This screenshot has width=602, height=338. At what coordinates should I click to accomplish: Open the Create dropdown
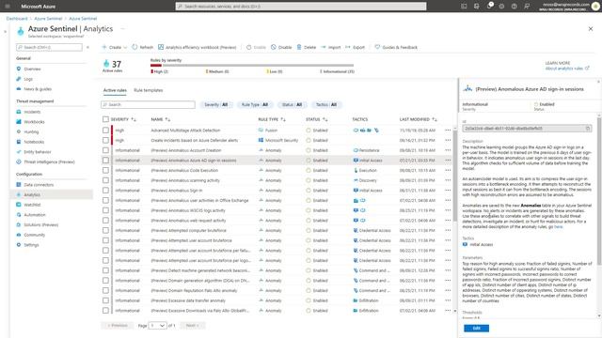point(115,47)
